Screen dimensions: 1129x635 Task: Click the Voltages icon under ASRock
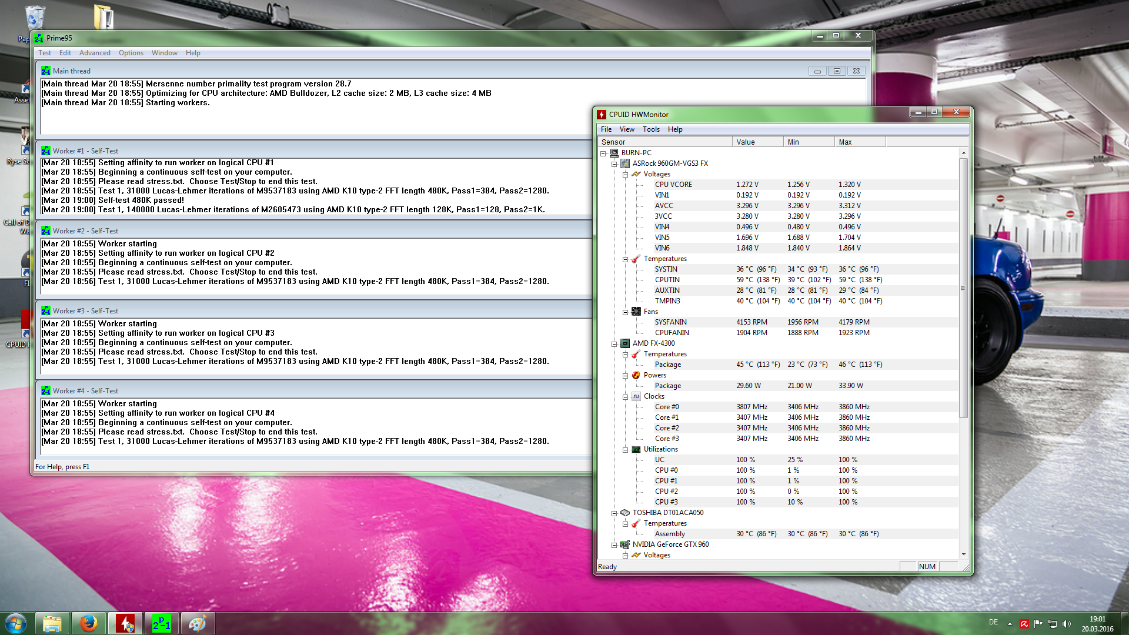tap(636, 174)
